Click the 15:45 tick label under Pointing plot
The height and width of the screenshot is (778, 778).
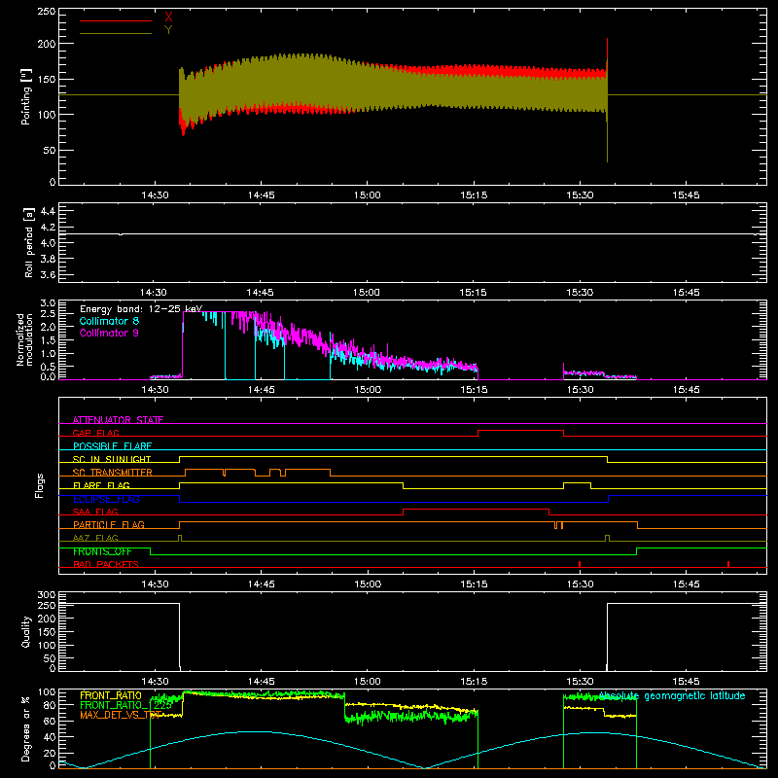(686, 195)
